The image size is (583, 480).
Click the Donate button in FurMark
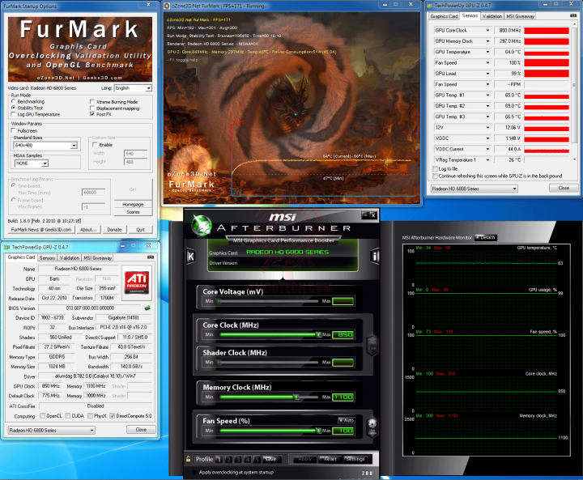114,229
